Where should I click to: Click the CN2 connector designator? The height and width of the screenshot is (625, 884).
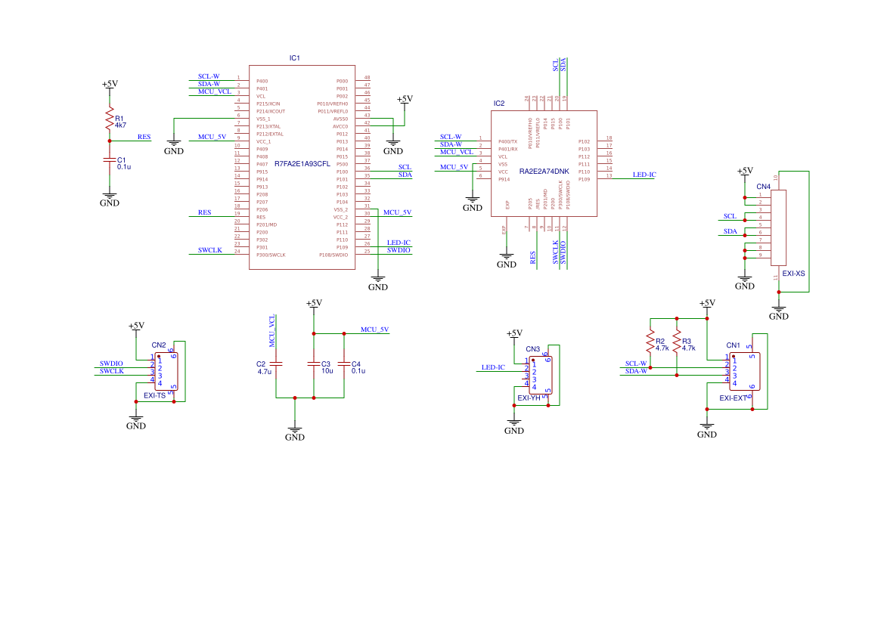(x=159, y=345)
